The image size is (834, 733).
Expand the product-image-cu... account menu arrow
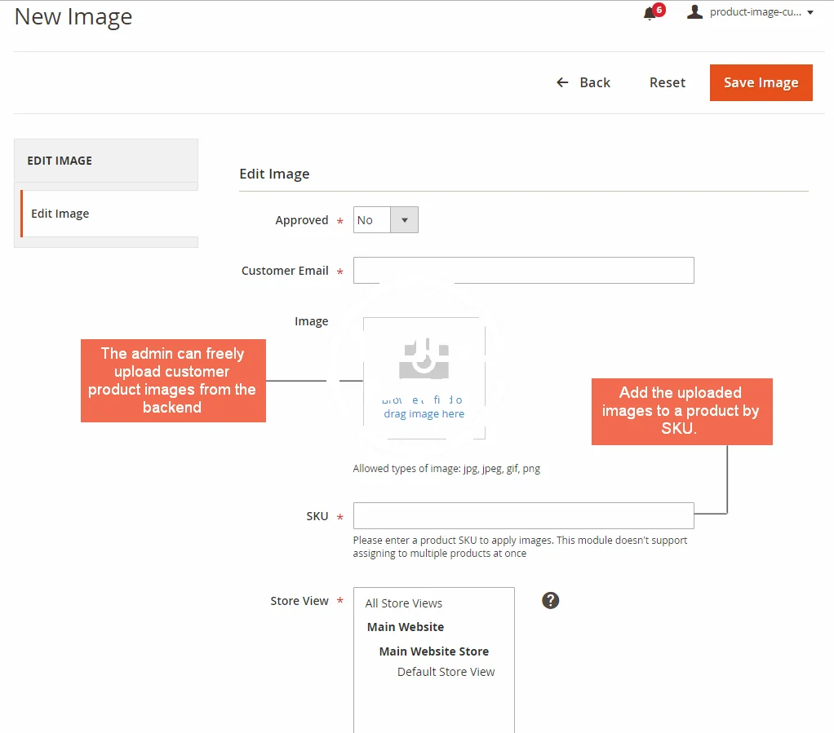coord(810,12)
